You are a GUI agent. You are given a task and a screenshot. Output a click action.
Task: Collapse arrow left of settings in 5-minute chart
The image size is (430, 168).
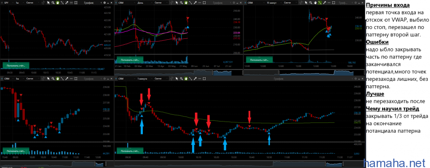click(x=101, y=79)
